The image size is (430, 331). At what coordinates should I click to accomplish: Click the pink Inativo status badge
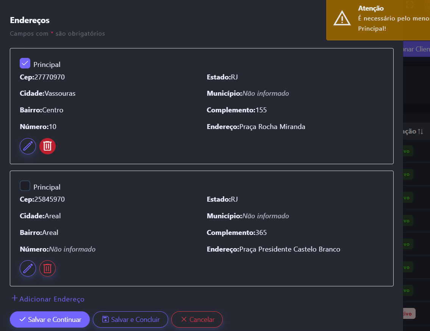408,313
